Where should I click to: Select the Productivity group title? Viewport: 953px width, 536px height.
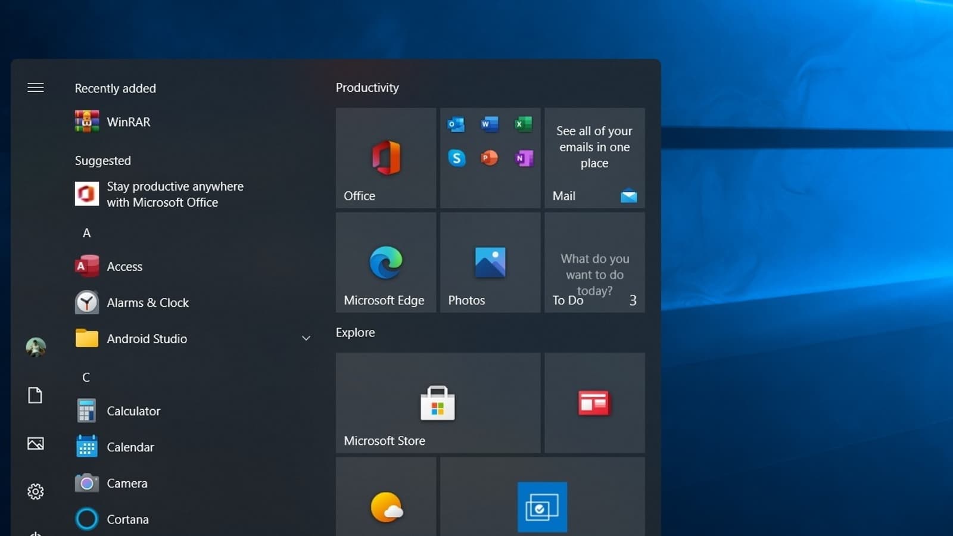(x=367, y=88)
